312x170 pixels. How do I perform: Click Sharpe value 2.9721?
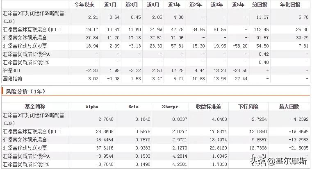pos(180,140)
